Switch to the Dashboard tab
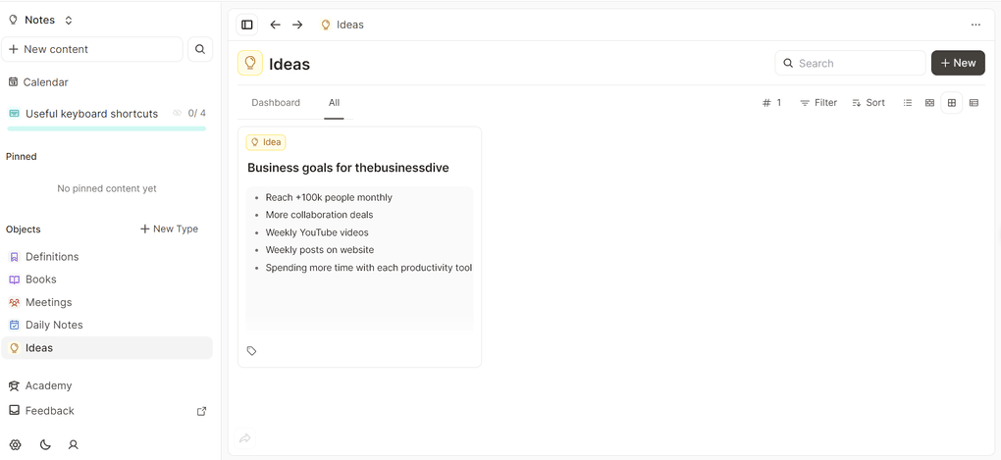 pos(276,103)
